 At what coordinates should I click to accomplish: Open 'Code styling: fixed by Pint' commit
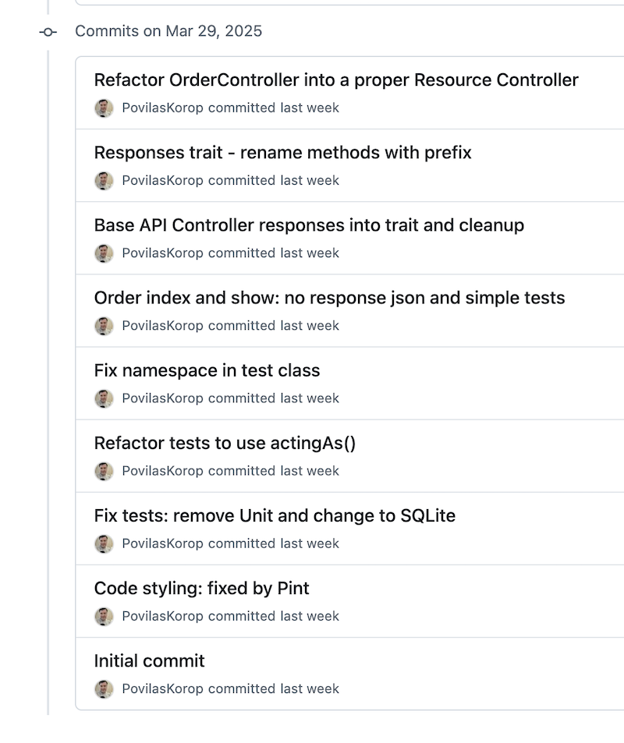(x=201, y=588)
